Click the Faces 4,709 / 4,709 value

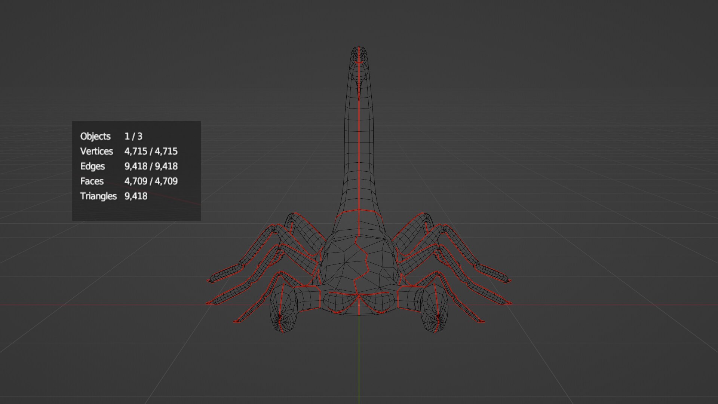tap(151, 181)
